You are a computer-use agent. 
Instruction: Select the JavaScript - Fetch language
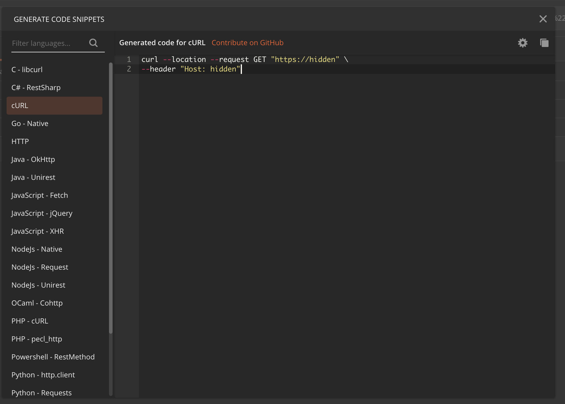(x=40, y=195)
